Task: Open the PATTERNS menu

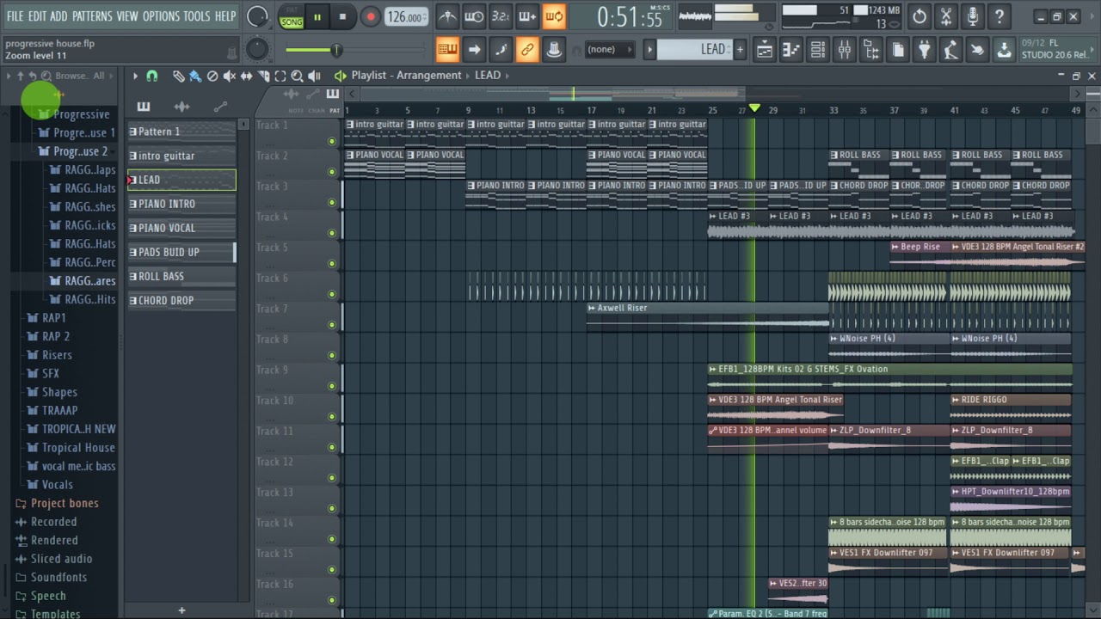Action: pos(92,16)
